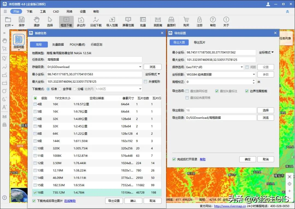Open the 关于 about icon

coord(226,22)
